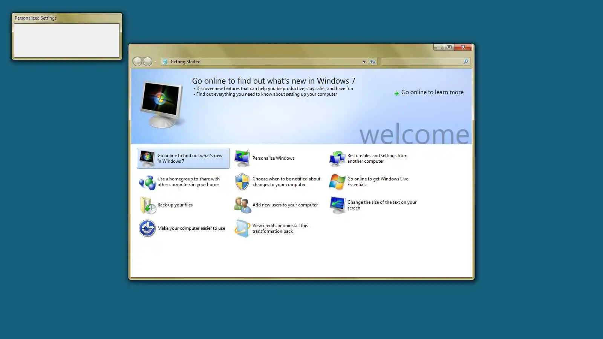The image size is (603, 339).
Task: Click the refresh button in address bar
Action: [x=373, y=62]
